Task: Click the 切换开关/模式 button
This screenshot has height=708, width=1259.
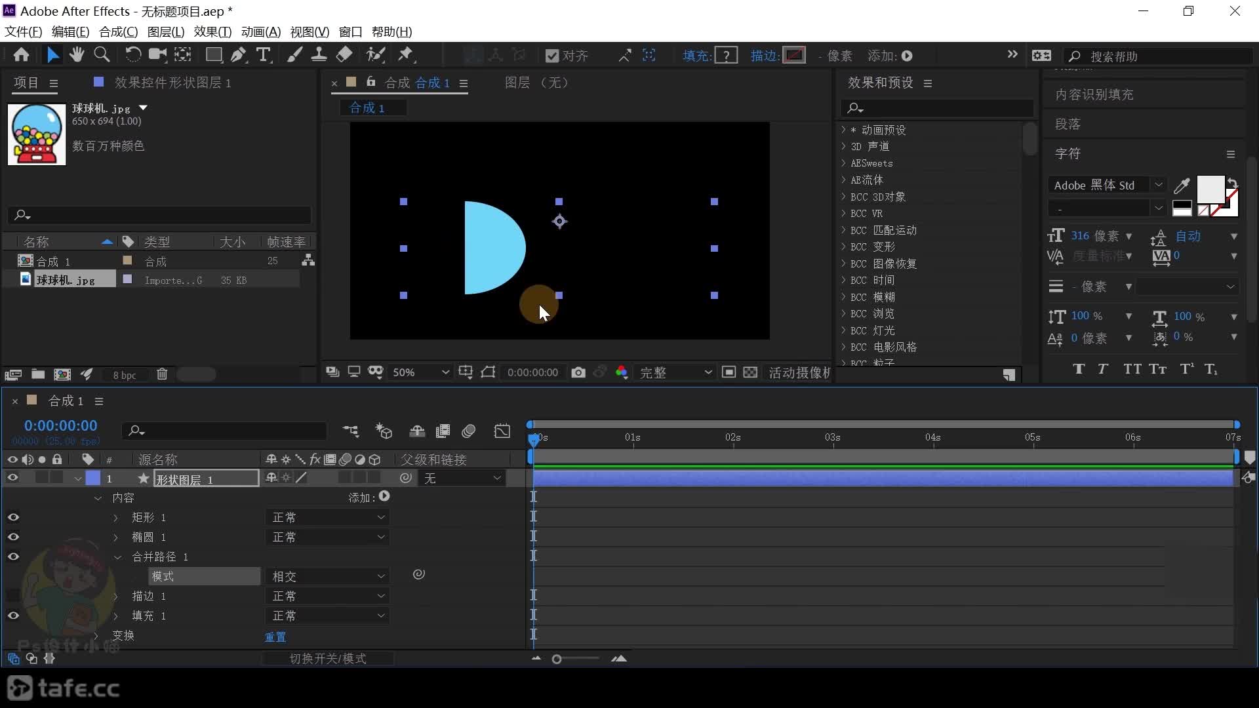Action: tap(328, 658)
